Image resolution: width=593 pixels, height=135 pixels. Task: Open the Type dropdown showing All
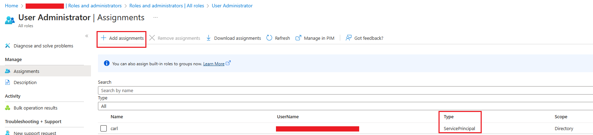(345, 106)
